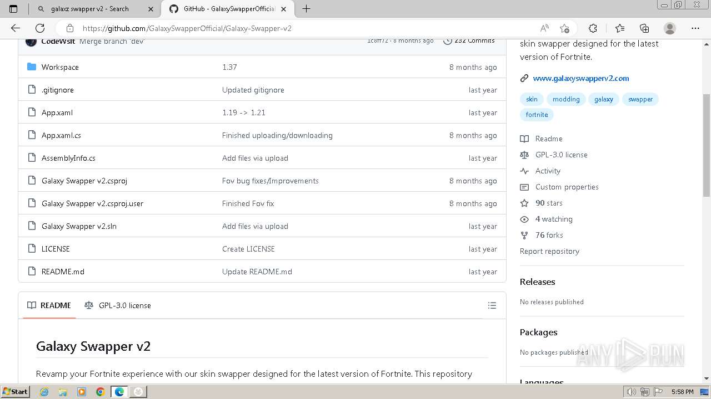Refresh the current page
Viewport: 711px width, 399px height.
coord(40,28)
